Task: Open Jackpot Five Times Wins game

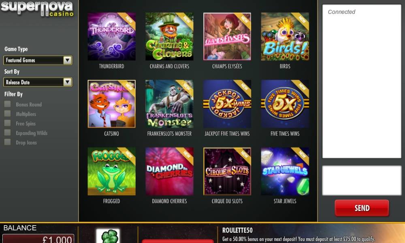Action: coord(227,104)
